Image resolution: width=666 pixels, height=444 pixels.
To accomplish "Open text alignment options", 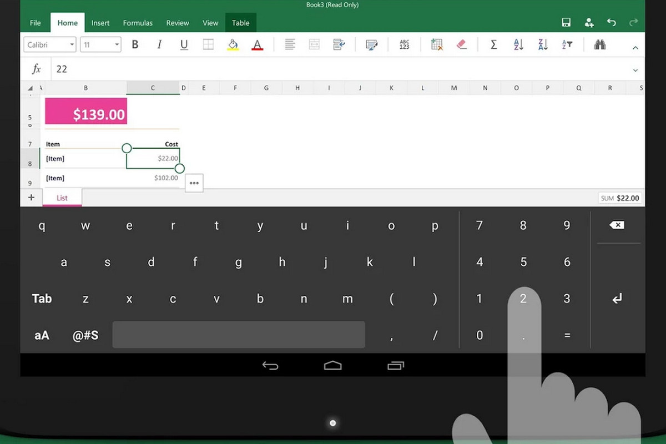I will (x=290, y=45).
